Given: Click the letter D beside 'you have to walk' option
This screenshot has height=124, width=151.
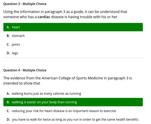Looking at the screenshot, I should coord(8,120).
